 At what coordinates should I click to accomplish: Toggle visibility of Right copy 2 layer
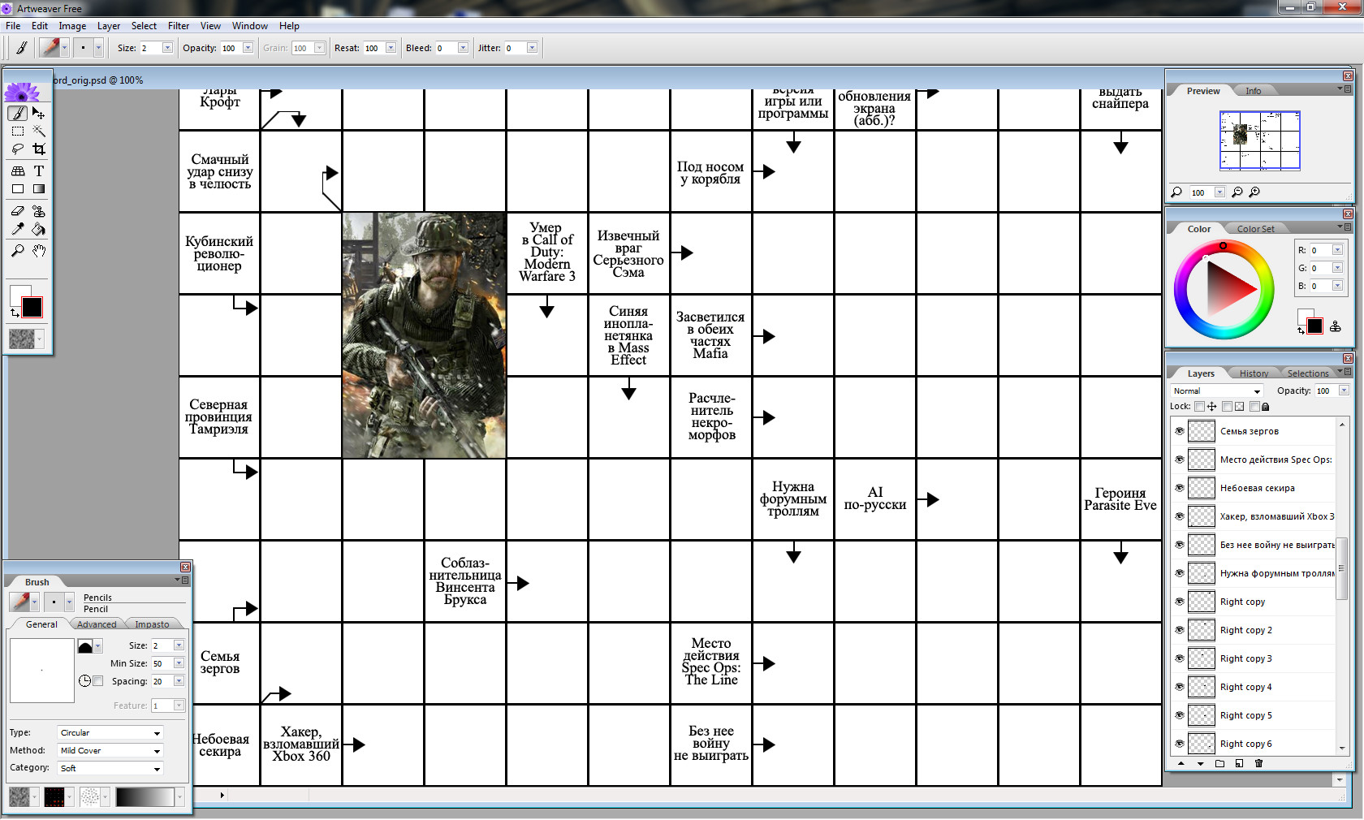tap(1180, 630)
